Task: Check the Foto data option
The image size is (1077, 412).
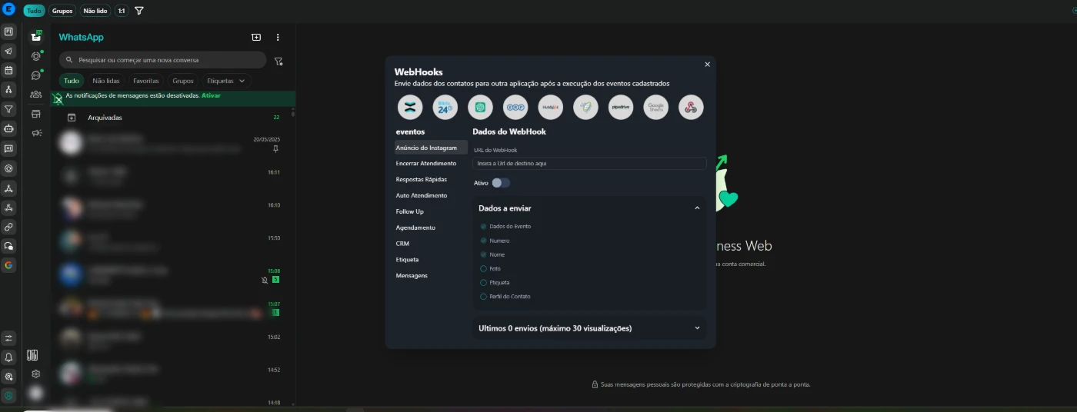Action: point(483,269)
